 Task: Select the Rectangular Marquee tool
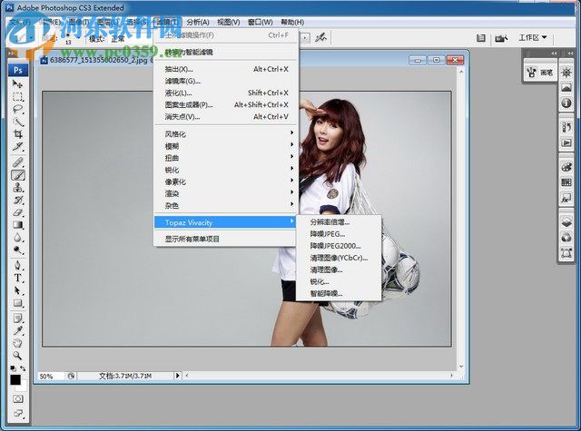(x=18, y=97)
